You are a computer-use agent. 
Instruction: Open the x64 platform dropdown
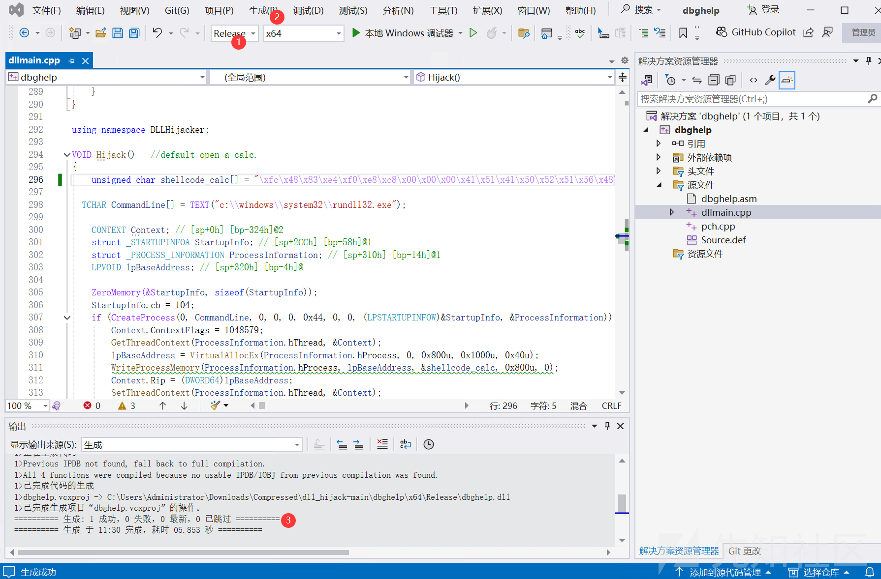[304, 33]
